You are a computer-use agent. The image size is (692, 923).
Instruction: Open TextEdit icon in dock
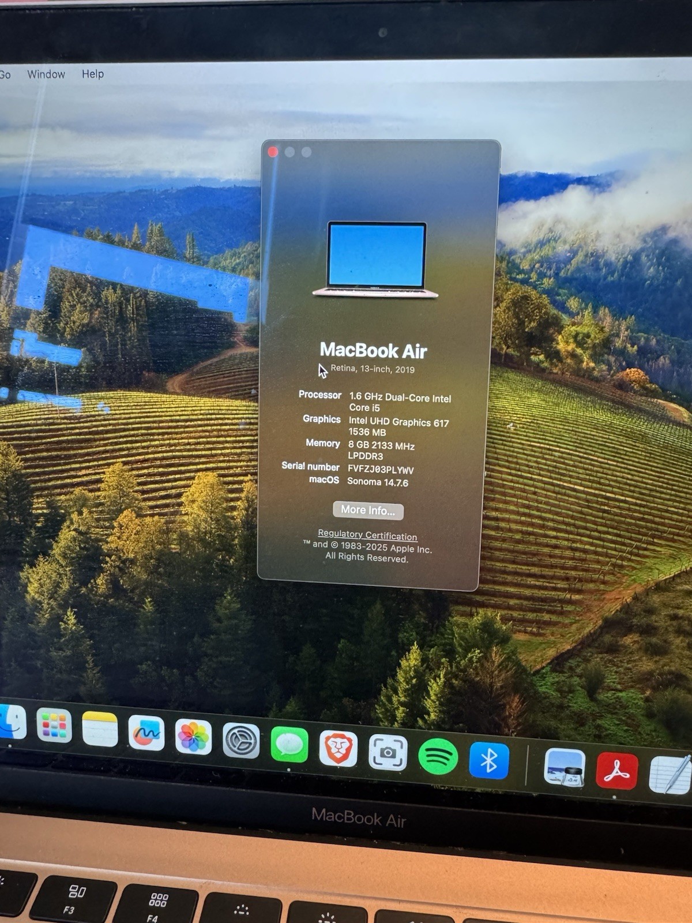(670, 775)
